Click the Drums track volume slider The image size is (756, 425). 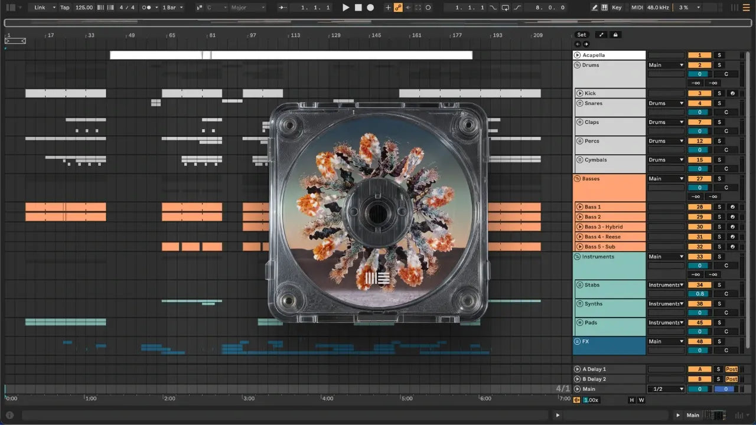(x=700, y=74)
